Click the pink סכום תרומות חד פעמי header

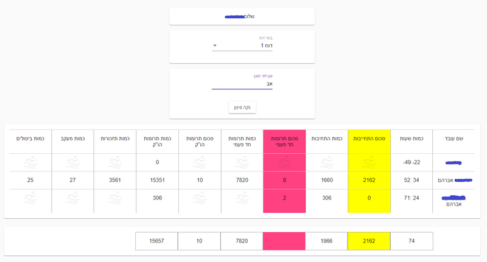[284, 139]
